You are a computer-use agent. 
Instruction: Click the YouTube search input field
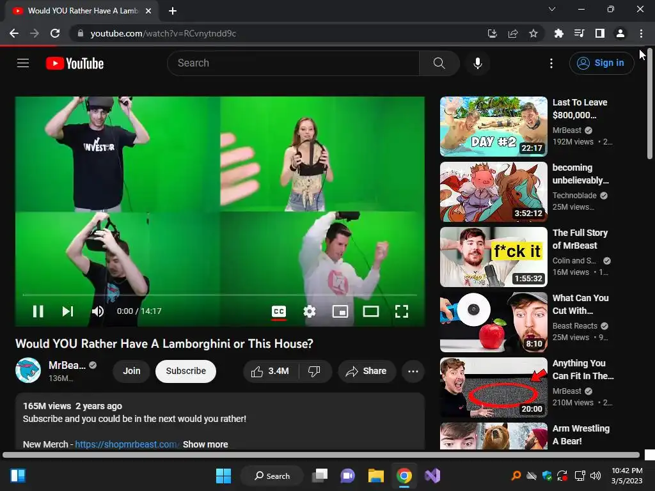(x=293, y=63)
